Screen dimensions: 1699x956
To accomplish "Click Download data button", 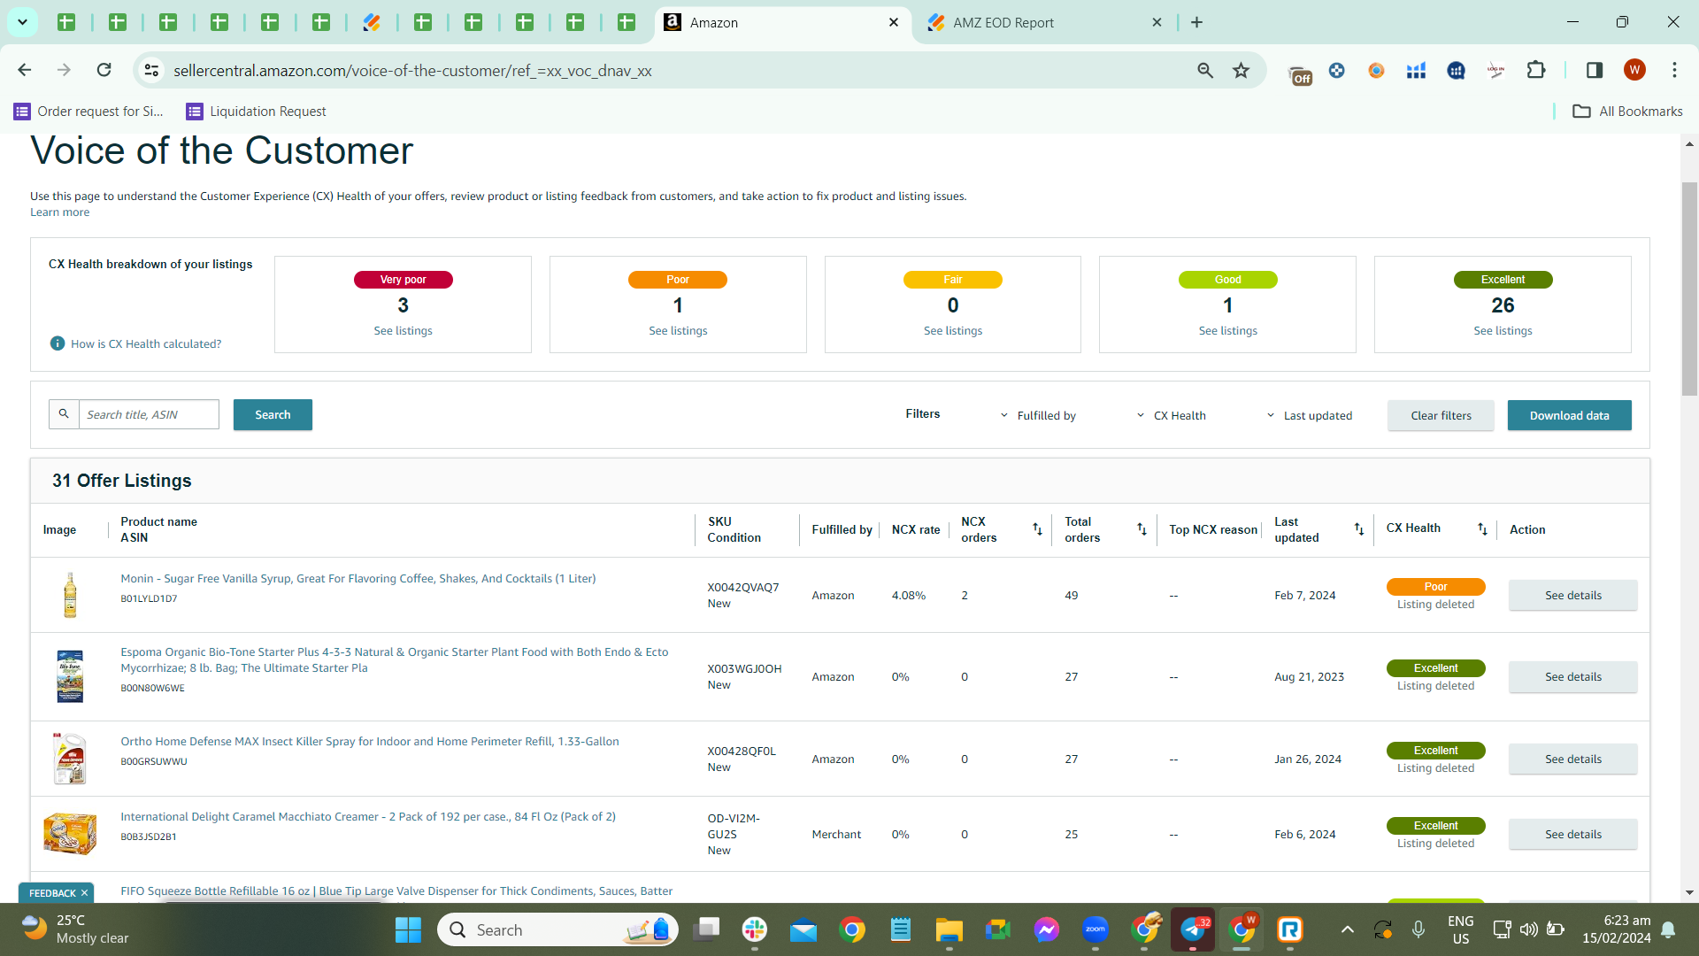I will pyautogui.click(x=1569, y=416).
